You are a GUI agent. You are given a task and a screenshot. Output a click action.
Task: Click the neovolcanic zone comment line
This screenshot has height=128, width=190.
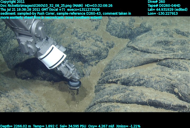[51, 17]
